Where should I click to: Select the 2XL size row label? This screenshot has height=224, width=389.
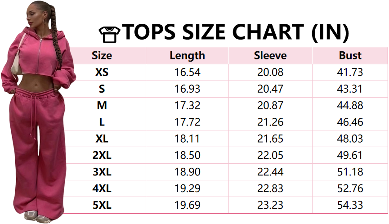[102, 156]
